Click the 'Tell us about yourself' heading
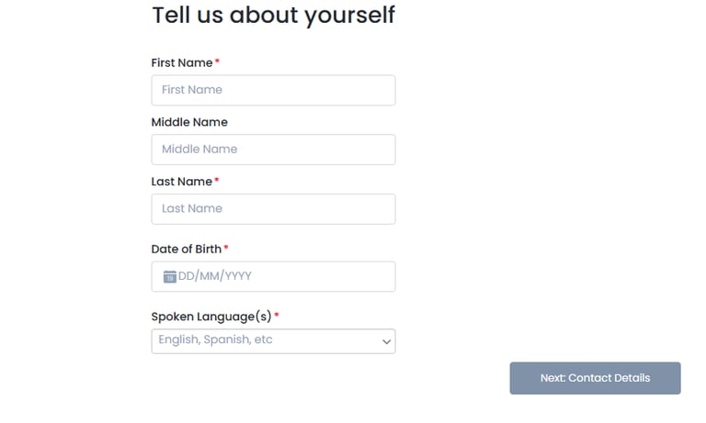Screen dimensions: 706x423 click(273, 15)
